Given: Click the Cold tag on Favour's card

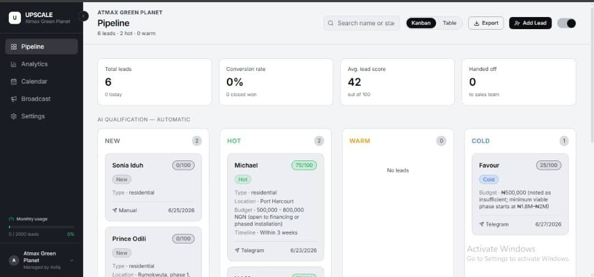Looking at the screenshot, I should 489,179.
